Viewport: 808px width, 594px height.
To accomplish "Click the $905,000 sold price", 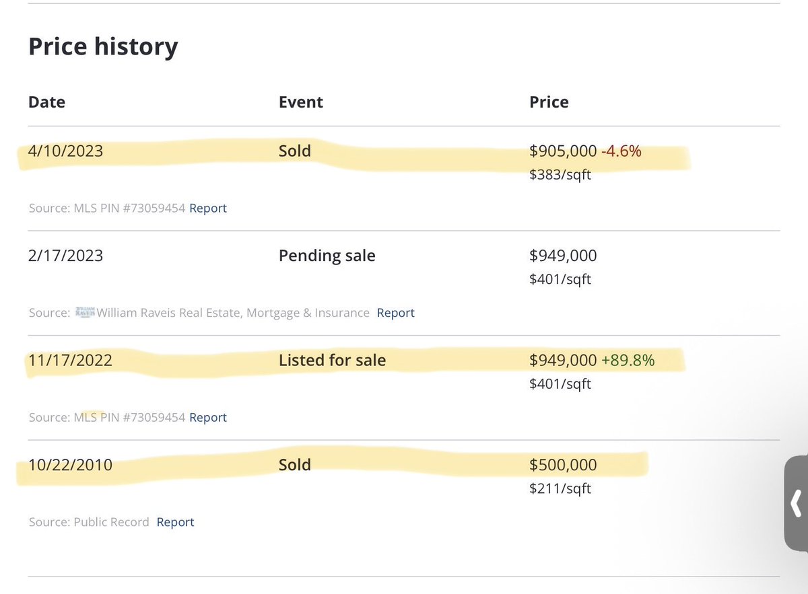I will pos(563,151).
